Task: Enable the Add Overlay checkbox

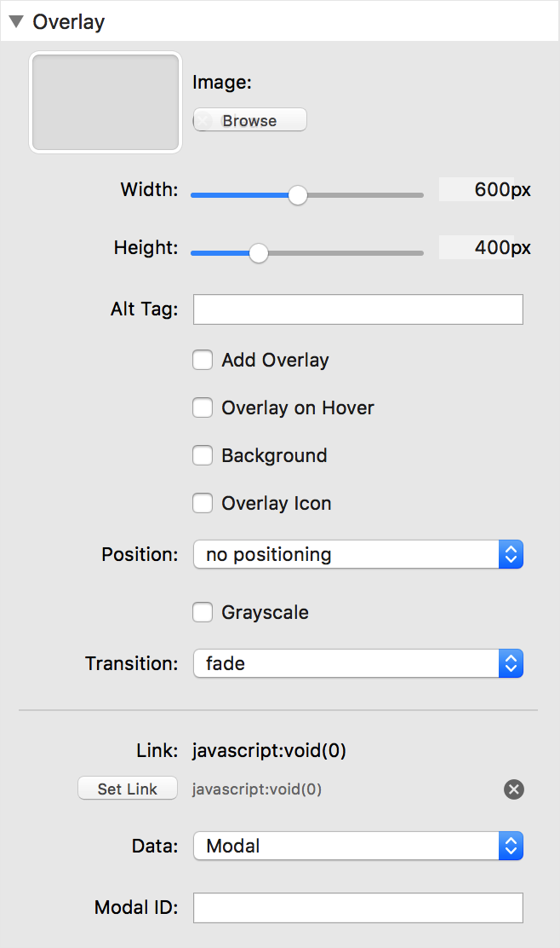Action: point(203,360)
